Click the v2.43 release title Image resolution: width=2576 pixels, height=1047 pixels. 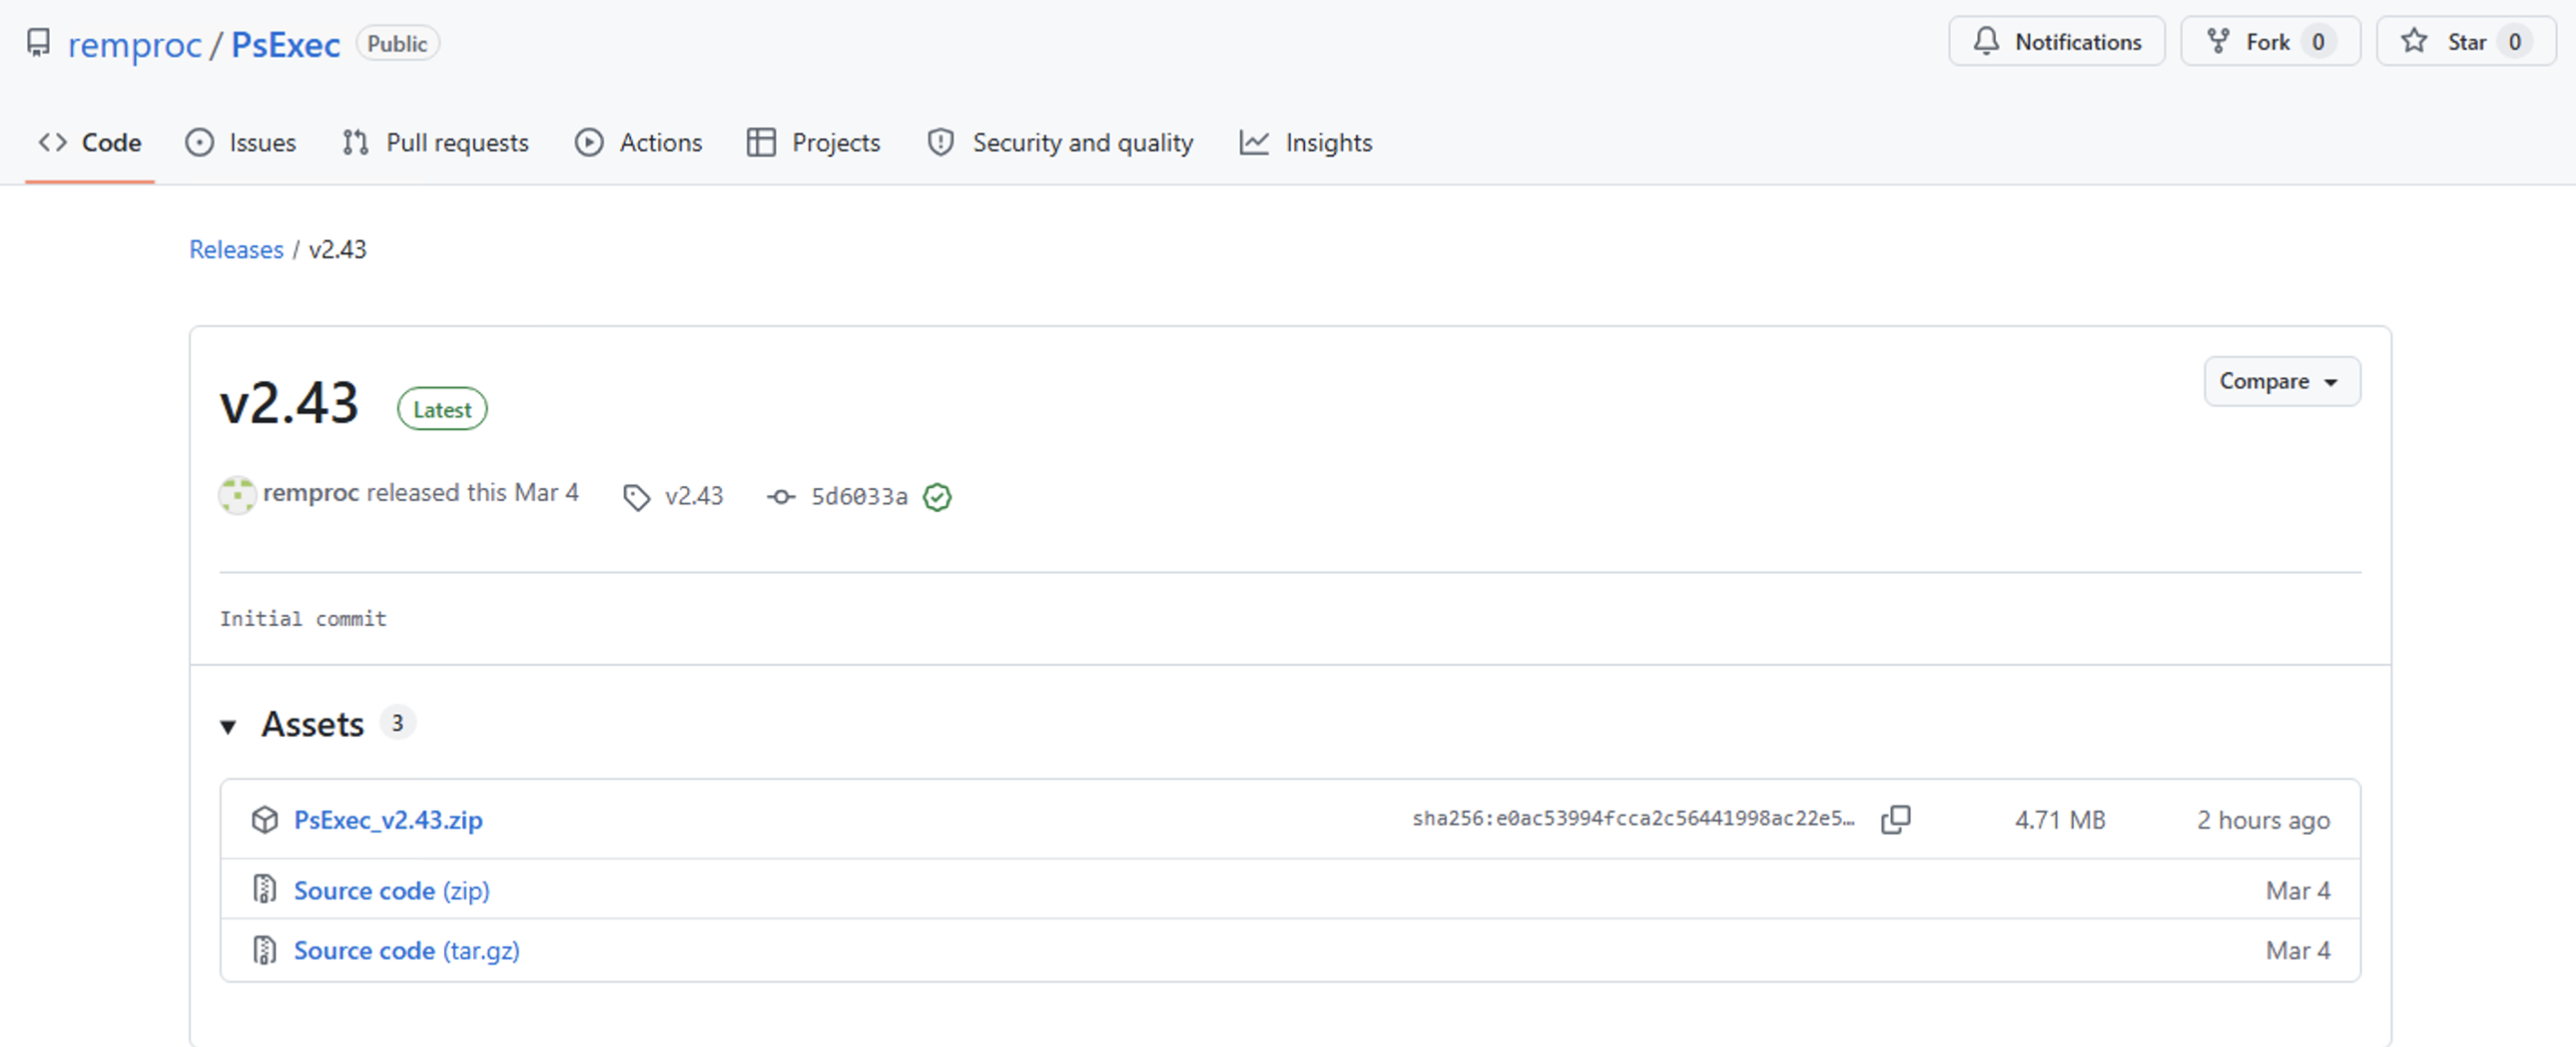coord(289,404)
